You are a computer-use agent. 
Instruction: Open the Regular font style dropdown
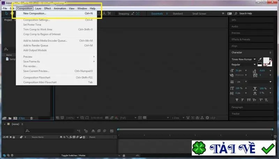(x=243, y=65)
